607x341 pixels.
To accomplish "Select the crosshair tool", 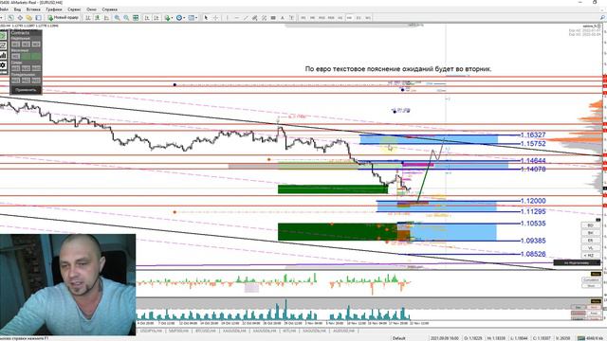I will pyautogui.click(x=215, y=18).
